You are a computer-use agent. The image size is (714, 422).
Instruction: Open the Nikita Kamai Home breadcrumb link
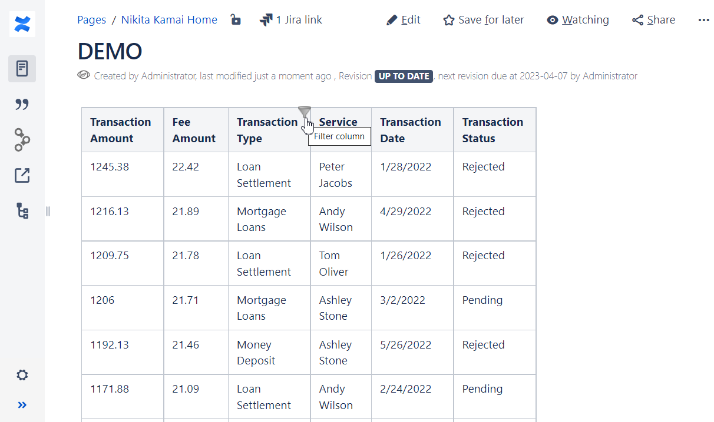169,19
